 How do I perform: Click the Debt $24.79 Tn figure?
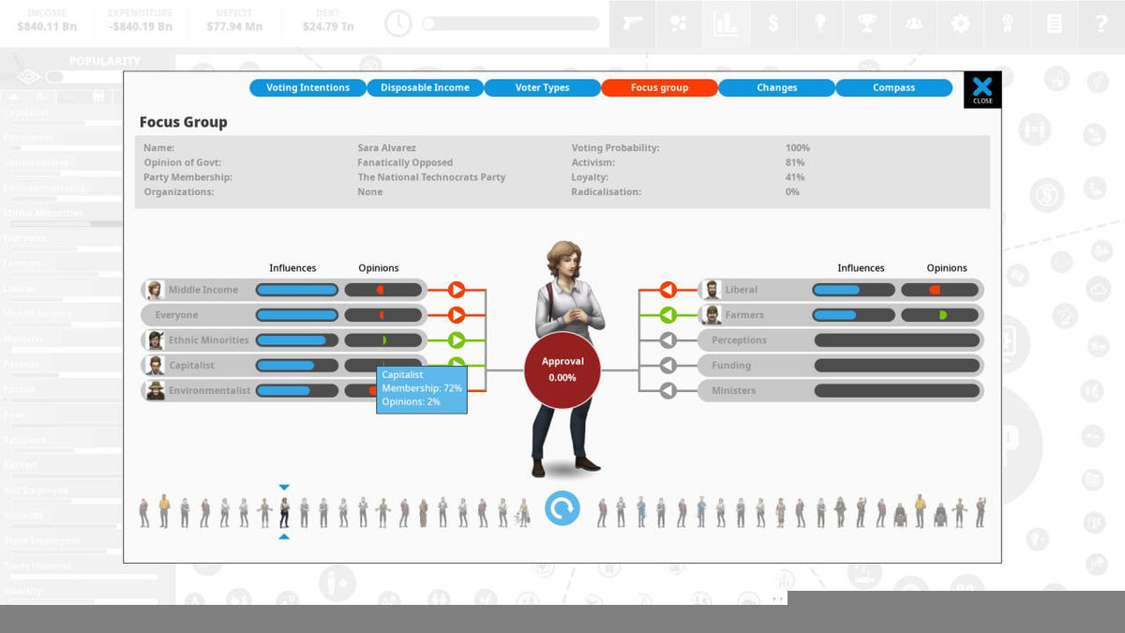[x=327, y=26]
